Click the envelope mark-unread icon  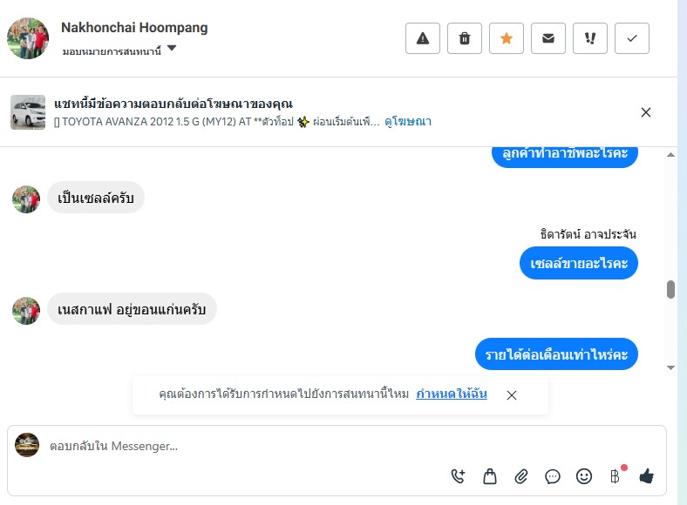tap(548, 38)
